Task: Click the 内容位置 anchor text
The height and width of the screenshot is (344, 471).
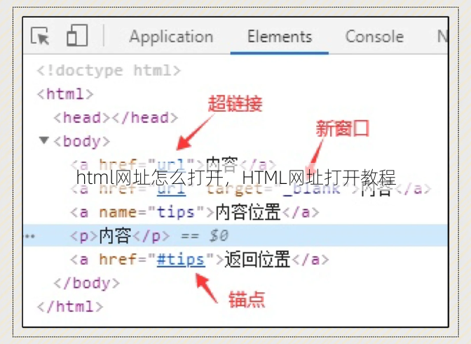Action: pyautogui.click(x=248, y=212)
